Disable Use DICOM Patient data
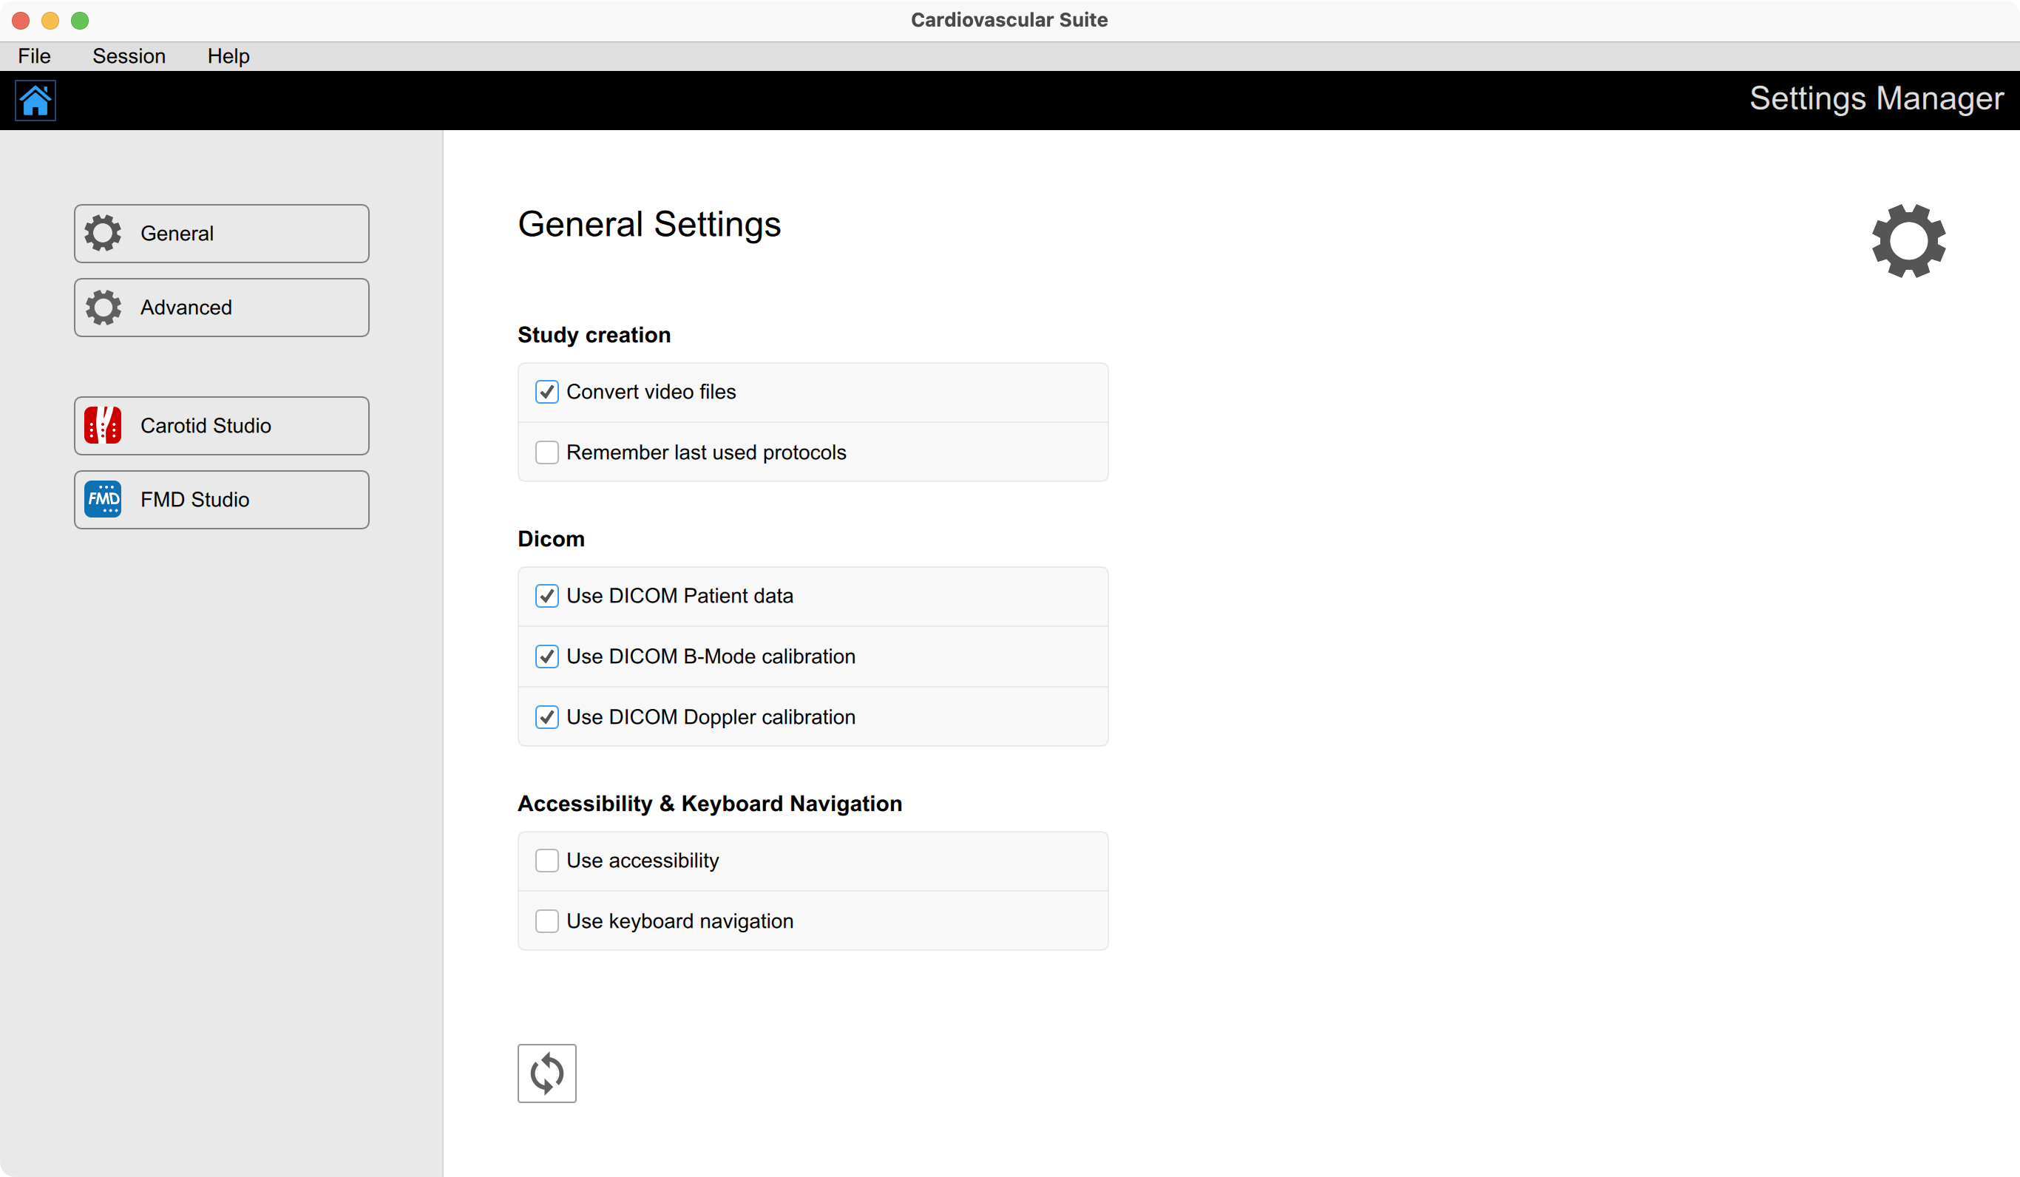Screen dimensions: 2020x1177 [546, 596]
